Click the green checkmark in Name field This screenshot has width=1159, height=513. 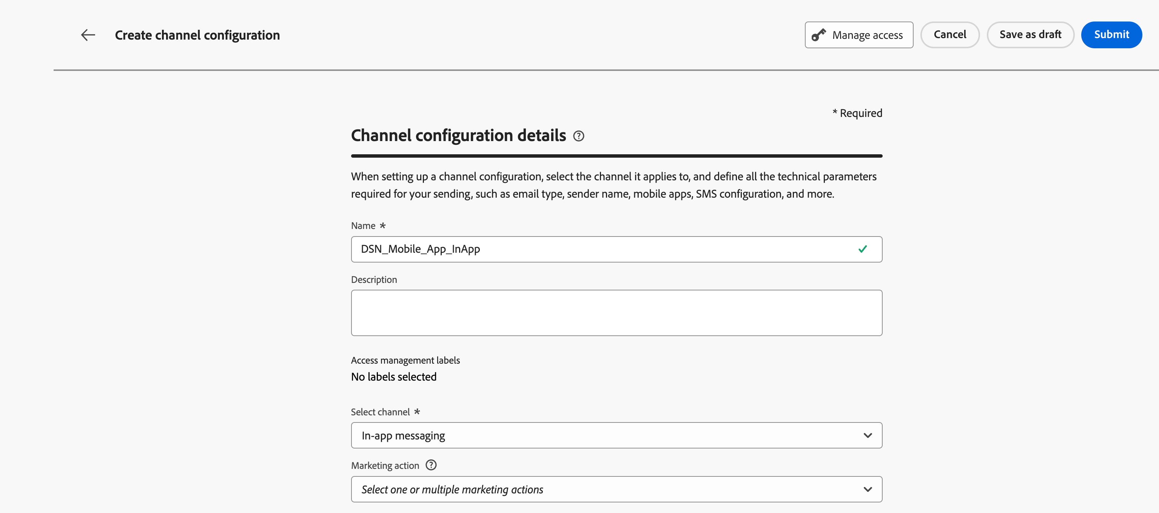tap(863, 249)
